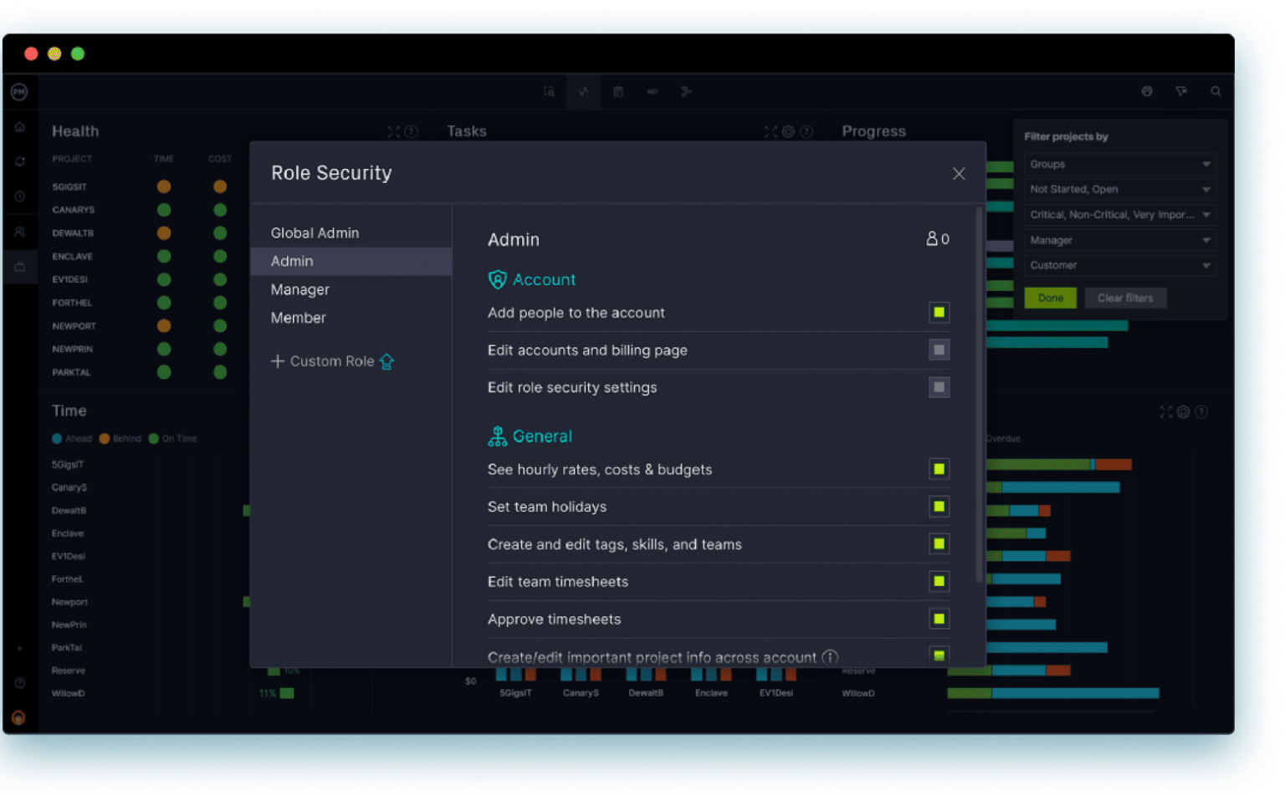Click the filter icon in top bar
Screen dimensions: 1285x801
[x=1181, y=91]
